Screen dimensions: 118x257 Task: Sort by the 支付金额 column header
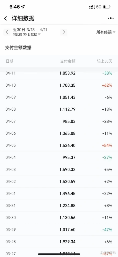[68, 61]
